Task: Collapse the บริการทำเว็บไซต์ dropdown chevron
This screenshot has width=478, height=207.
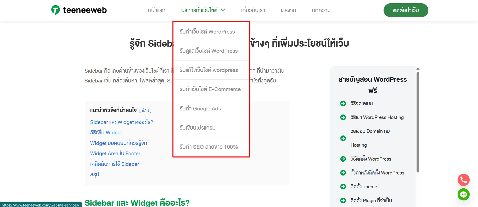Action: pyautogui.click(x=223, y=10)
